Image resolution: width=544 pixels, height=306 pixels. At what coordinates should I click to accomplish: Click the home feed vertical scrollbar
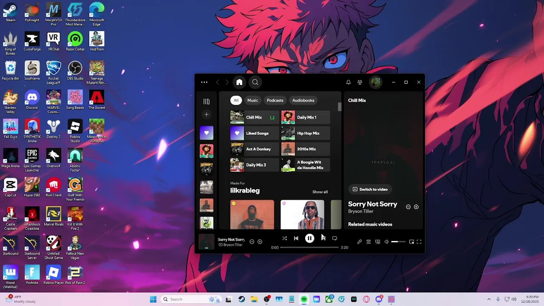point(340,107)
